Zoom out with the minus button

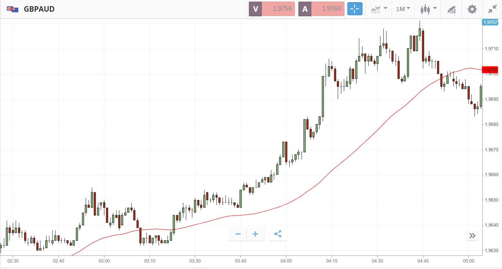[238, 234]
